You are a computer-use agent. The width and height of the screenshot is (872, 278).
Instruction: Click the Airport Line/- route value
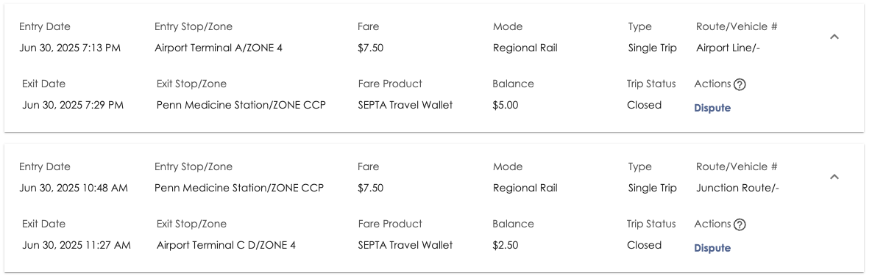pos(728,48)
